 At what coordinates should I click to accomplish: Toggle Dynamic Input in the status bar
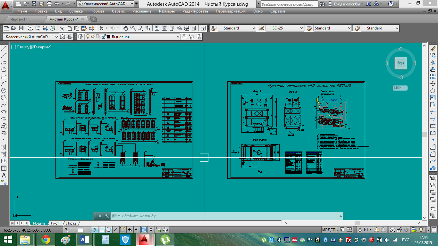tap(130, 230)
